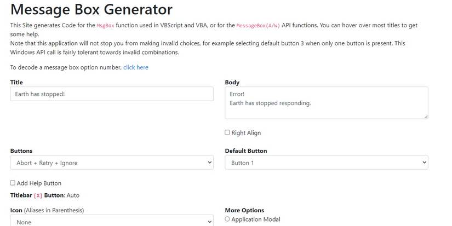The height and width of the screenshot is (226, 452).
Task: Open the Buttons dropdown showing Abort + Retry + Ignore
Action: click(x=111, y=163)
